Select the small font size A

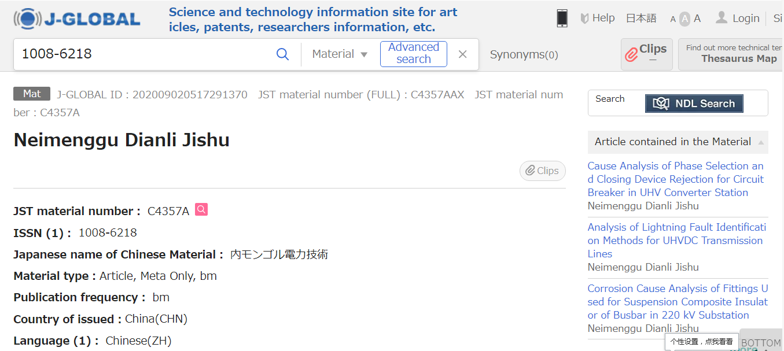click(x=673, y=19)
